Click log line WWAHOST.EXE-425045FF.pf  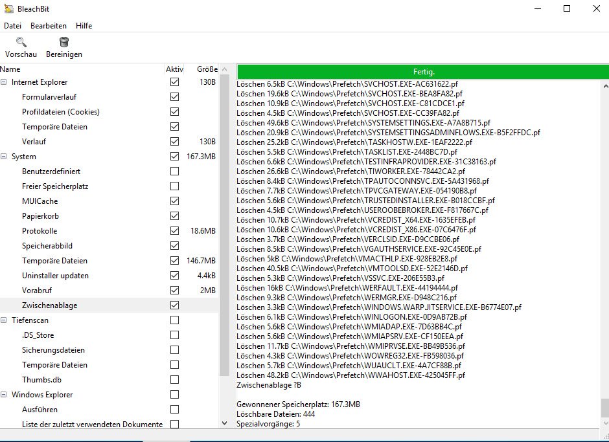click(x=350, y=375)
